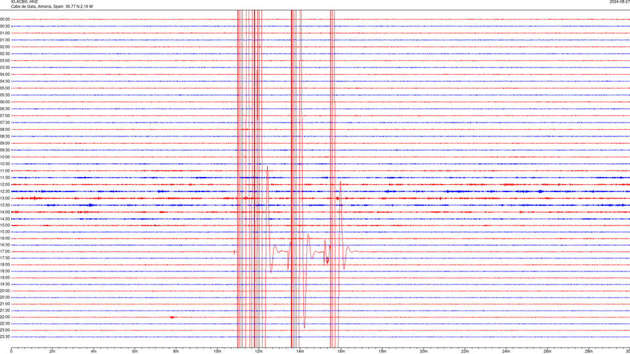This screenshot has height=354, width=630.
Task: Click the '02:30' time row label
Action: [5, 54]
